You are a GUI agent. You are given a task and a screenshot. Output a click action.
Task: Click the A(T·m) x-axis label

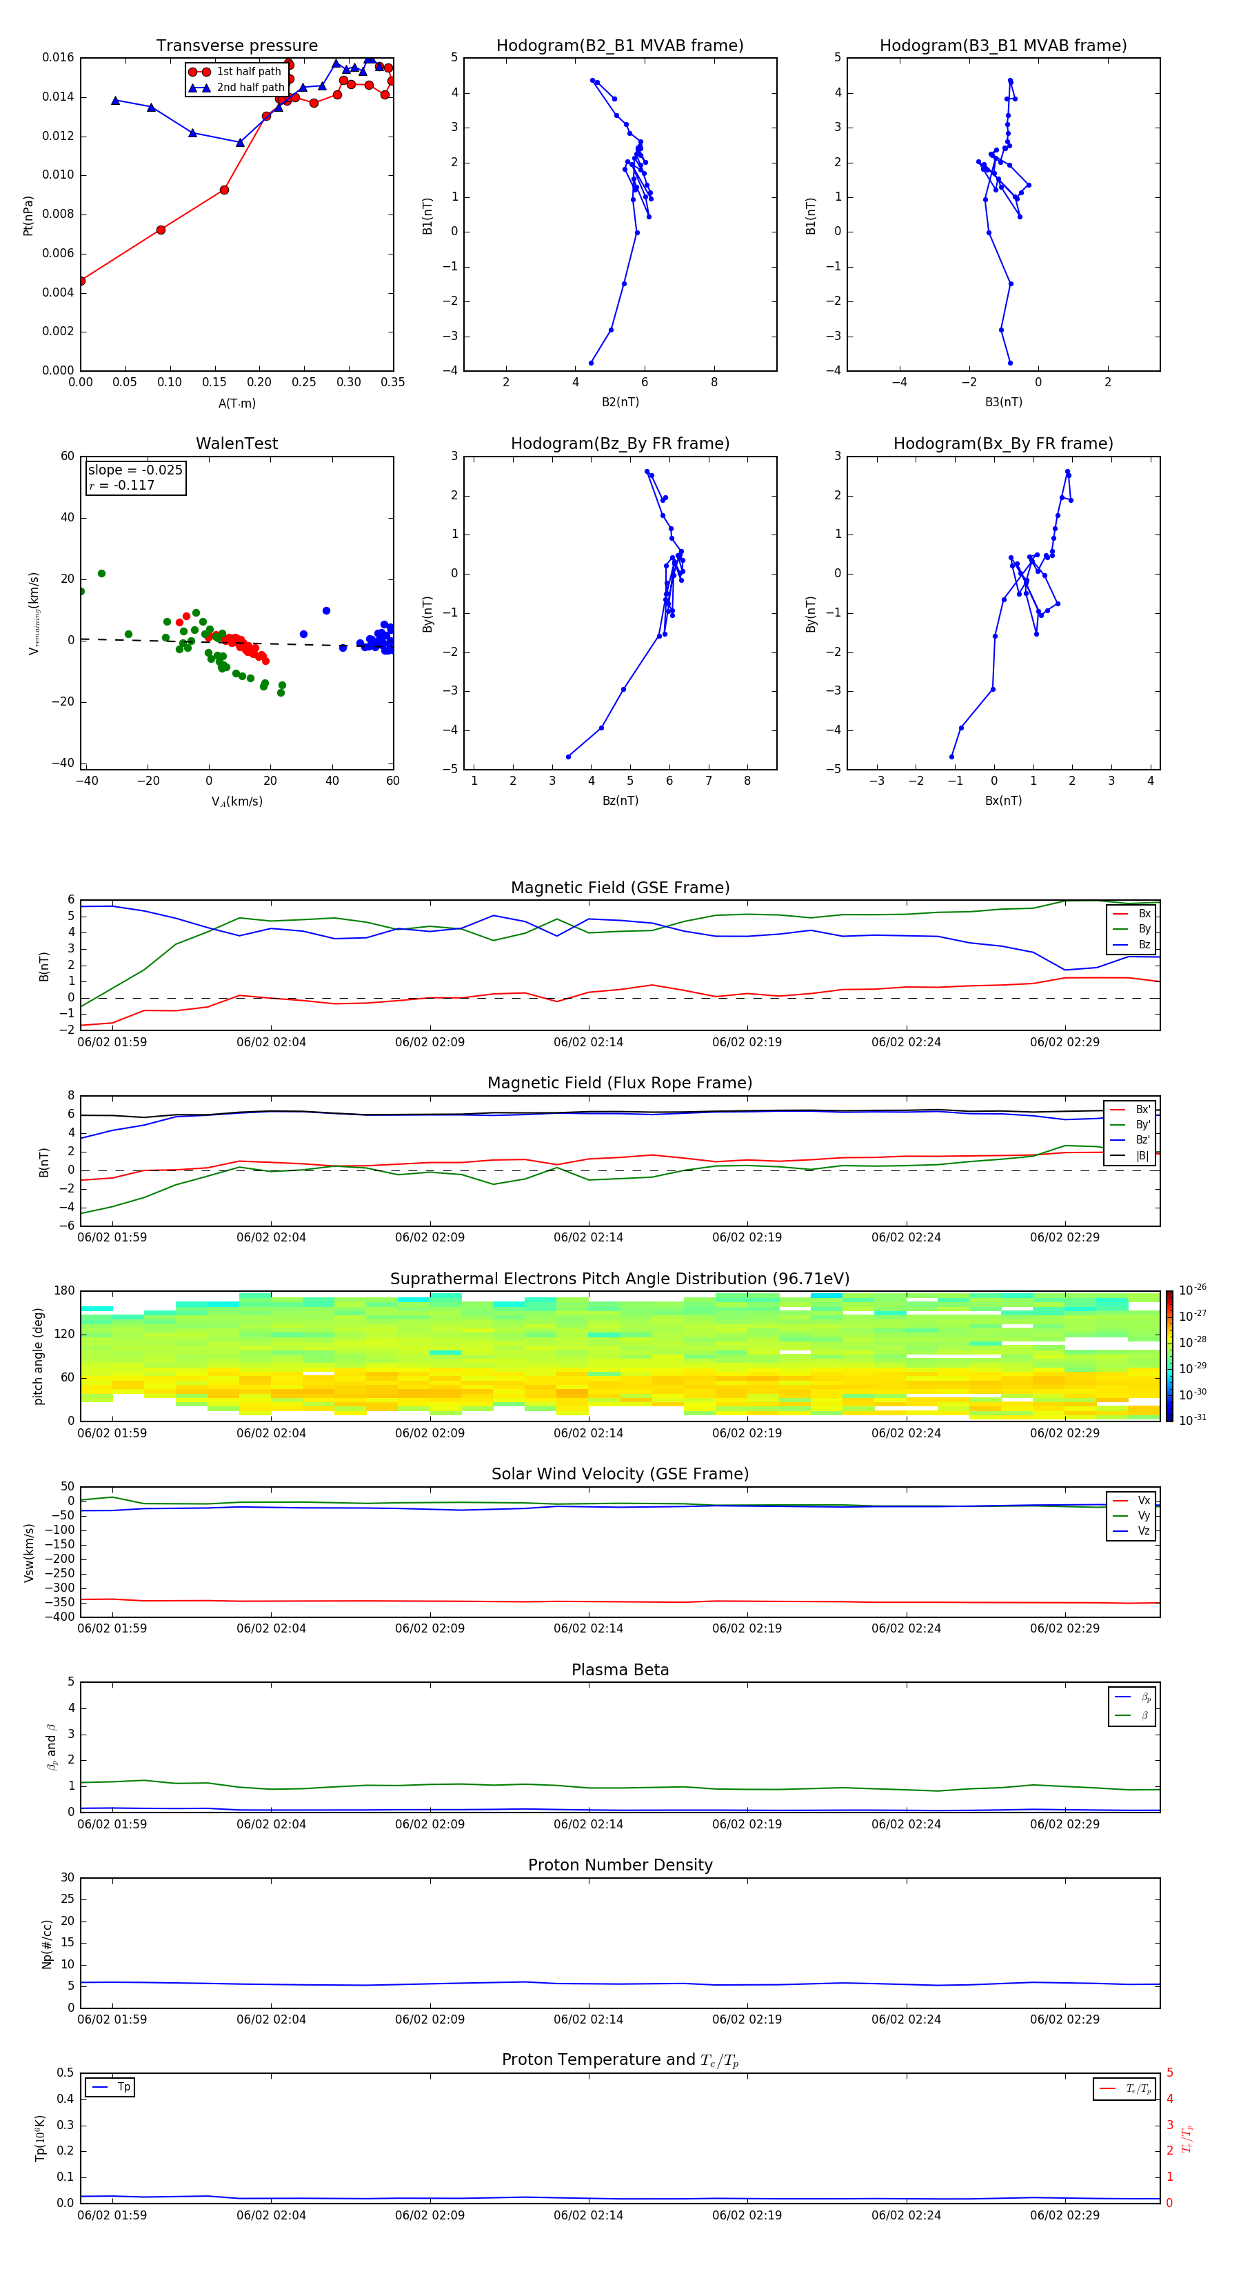236,403
